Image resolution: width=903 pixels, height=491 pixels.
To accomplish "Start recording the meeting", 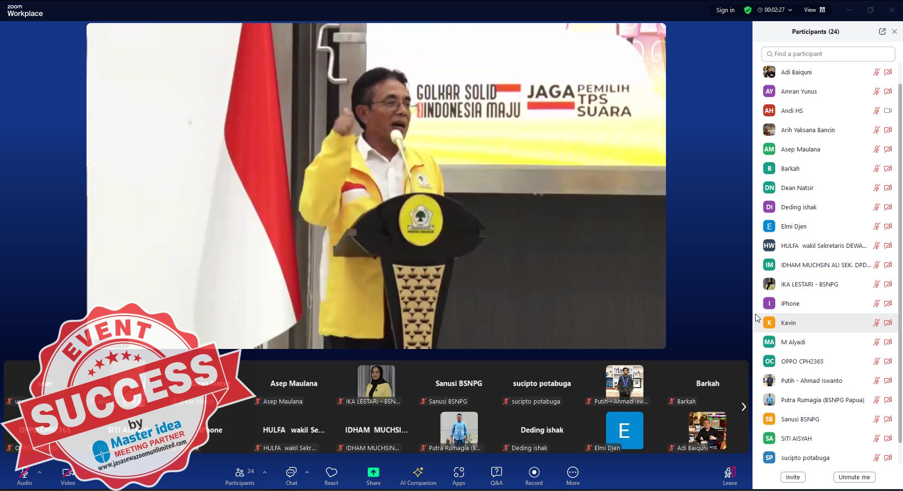I will pos(534,475).
